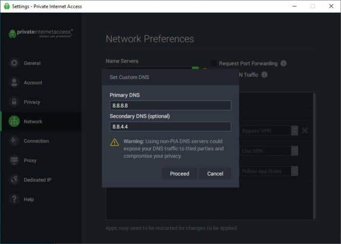The width and height of the screenshot is (341, 244).
Task: Click info icon beside N Traffic option
Action: (x=264, y=75)
